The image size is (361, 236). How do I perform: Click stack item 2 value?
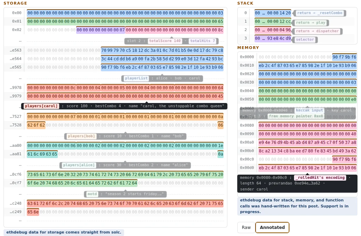coord(273,30)
